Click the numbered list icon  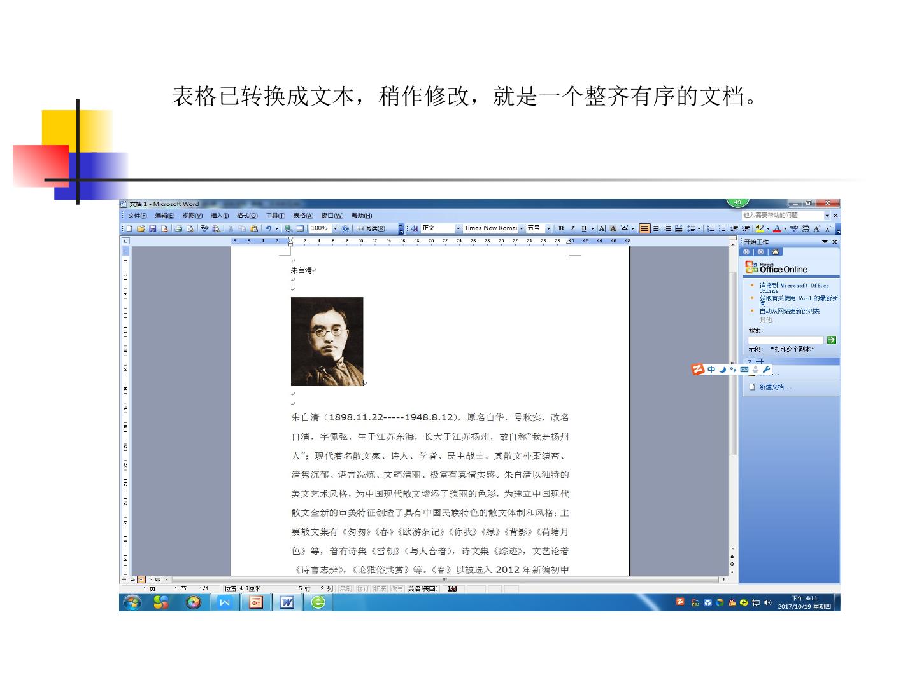(711, 228)
